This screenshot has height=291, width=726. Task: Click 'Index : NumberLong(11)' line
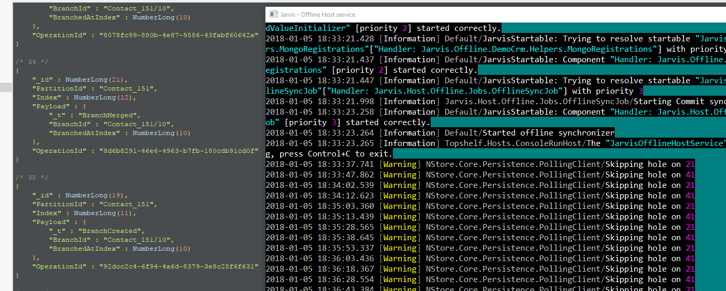tap(84, 213)
